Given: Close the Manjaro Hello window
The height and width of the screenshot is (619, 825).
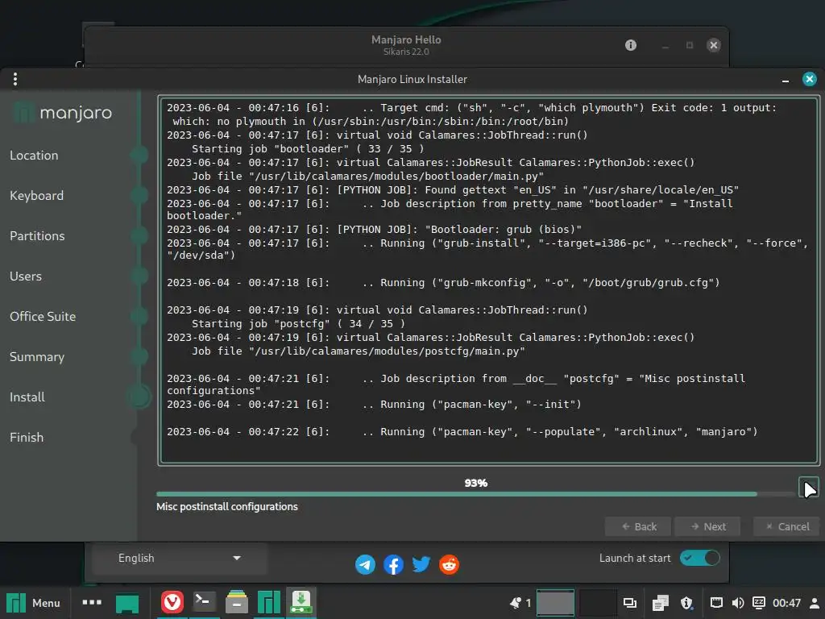Looking at the screenshot, I should point(714,45).
